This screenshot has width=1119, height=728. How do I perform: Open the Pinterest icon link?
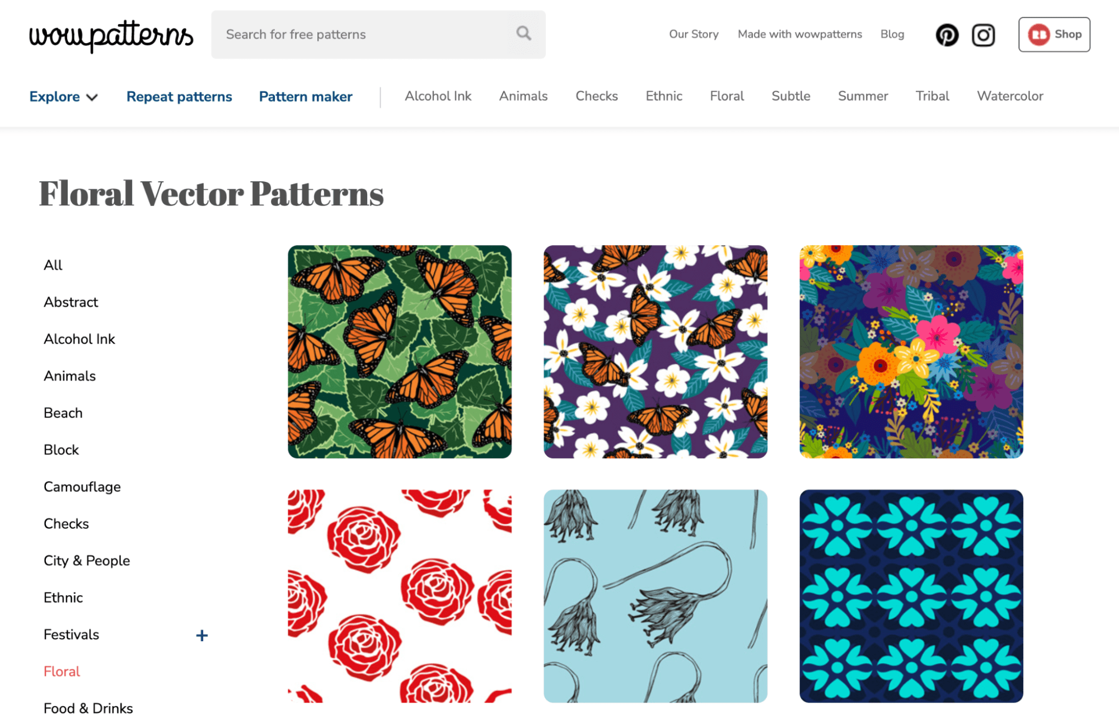pos(947,35)
